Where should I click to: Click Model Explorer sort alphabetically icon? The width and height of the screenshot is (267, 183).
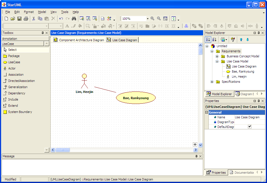click(214, 40)
